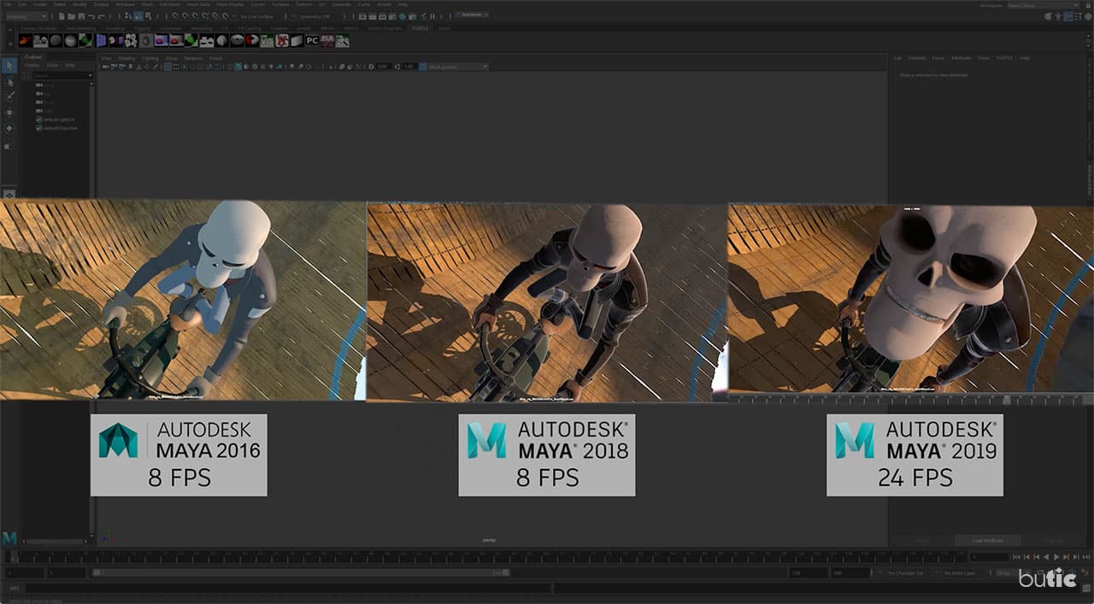1094x604 pixels.
Task: Open the Symmetry Off dropdown
Action: 314,17
